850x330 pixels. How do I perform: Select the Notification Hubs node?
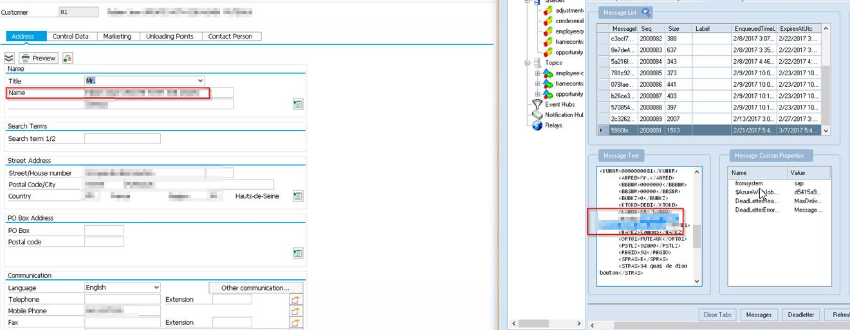click(x=558, y=115)
